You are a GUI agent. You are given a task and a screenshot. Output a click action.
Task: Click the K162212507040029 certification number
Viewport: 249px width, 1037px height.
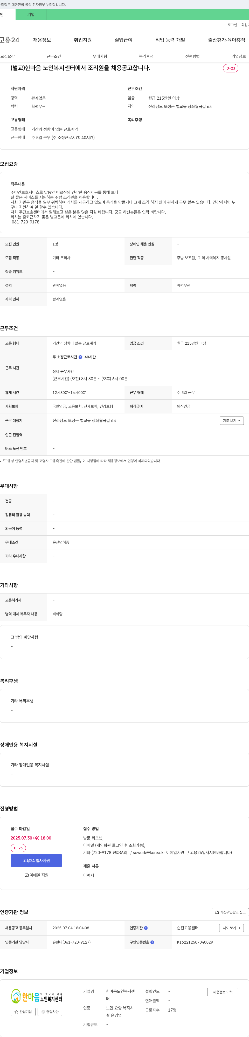point(195,942)
